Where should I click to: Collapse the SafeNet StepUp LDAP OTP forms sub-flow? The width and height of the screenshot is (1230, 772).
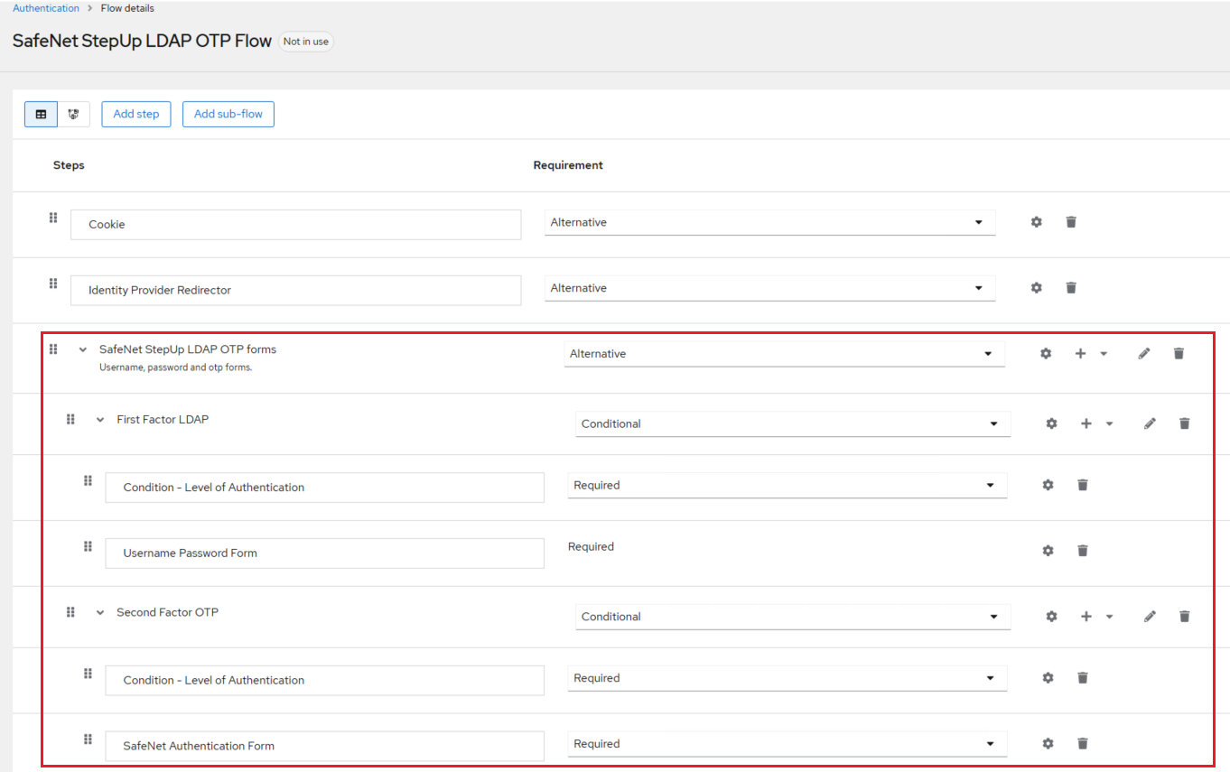pyautogui.click(x=83, y=349)
